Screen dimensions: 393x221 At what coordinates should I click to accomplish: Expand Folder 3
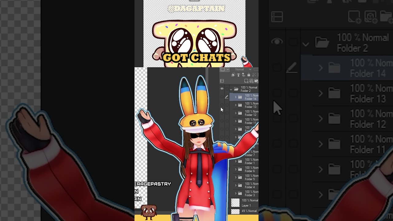click(x=235, y=193)
